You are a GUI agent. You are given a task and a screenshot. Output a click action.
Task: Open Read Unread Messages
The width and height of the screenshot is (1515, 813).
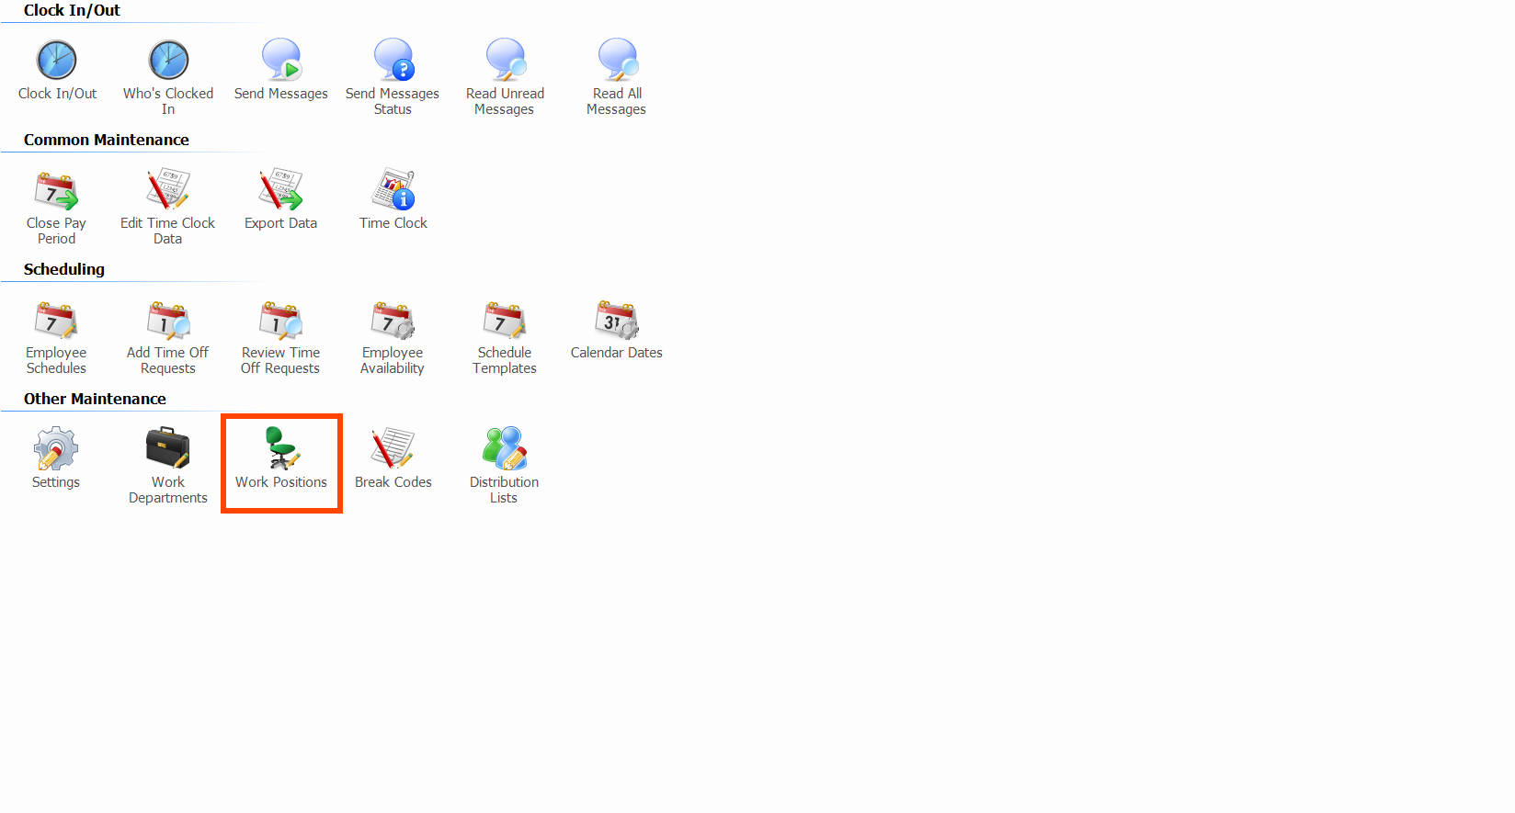[x=505, y=61]
